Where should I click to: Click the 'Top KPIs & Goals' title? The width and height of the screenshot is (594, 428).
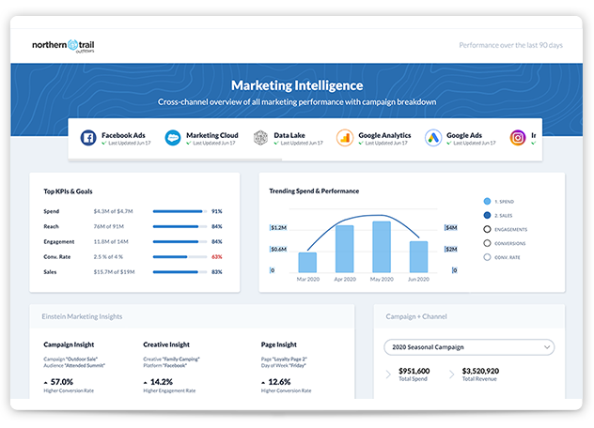click(x=68, y=191)
